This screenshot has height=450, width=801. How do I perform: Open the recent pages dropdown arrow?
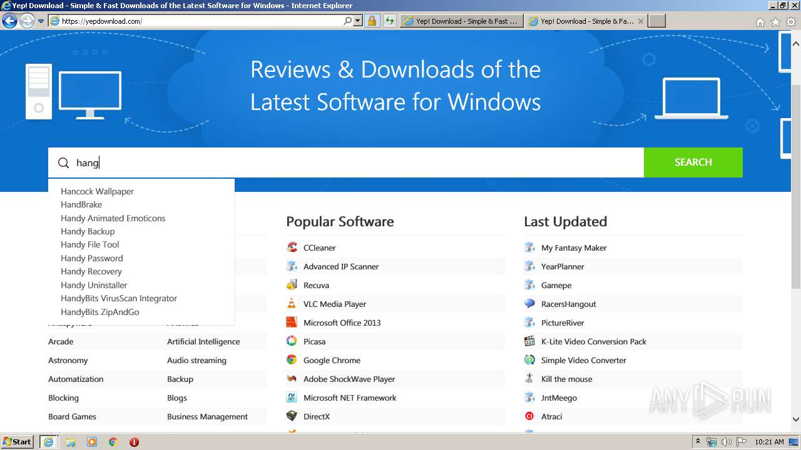tap(41, 21)
